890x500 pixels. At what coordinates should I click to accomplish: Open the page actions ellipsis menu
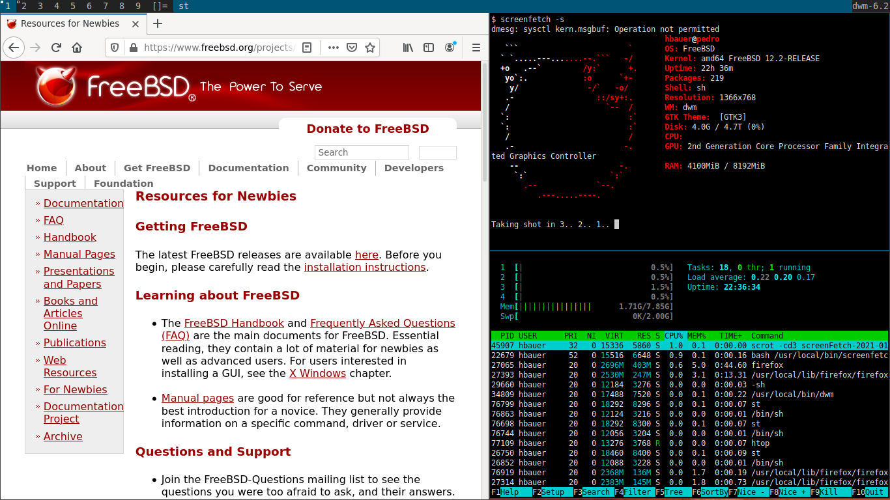pyautogui.click(x=334, y=47)
